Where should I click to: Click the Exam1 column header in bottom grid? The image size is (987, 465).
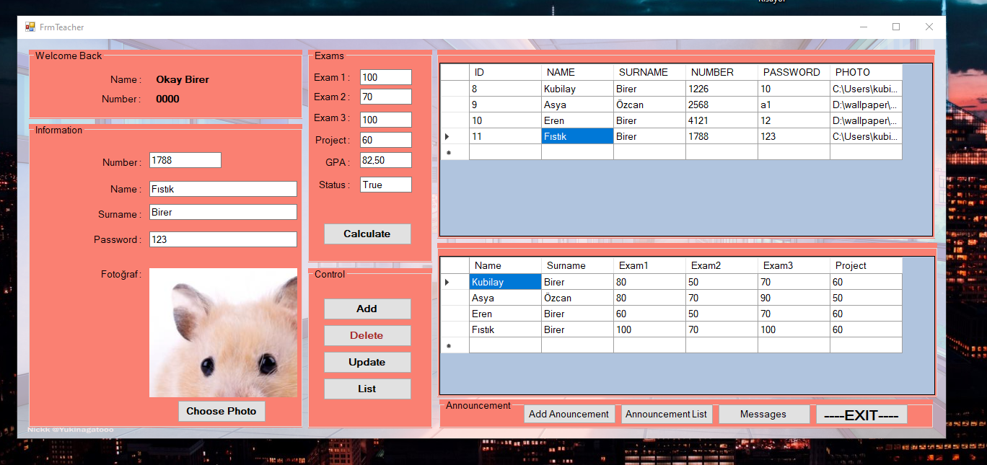(649, 265)
